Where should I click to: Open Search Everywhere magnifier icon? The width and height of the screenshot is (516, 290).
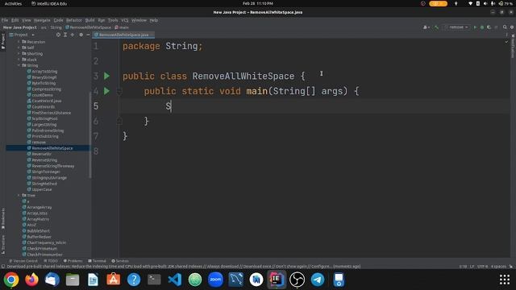(x=505, y=27)
